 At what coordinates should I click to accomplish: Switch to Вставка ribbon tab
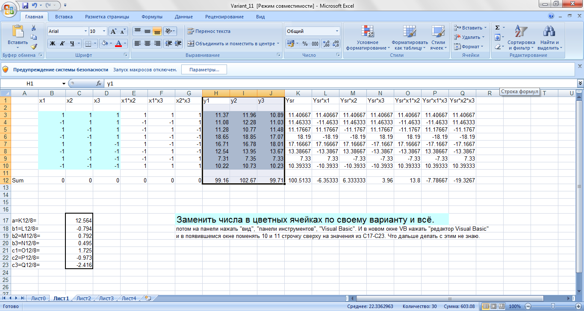64,17
